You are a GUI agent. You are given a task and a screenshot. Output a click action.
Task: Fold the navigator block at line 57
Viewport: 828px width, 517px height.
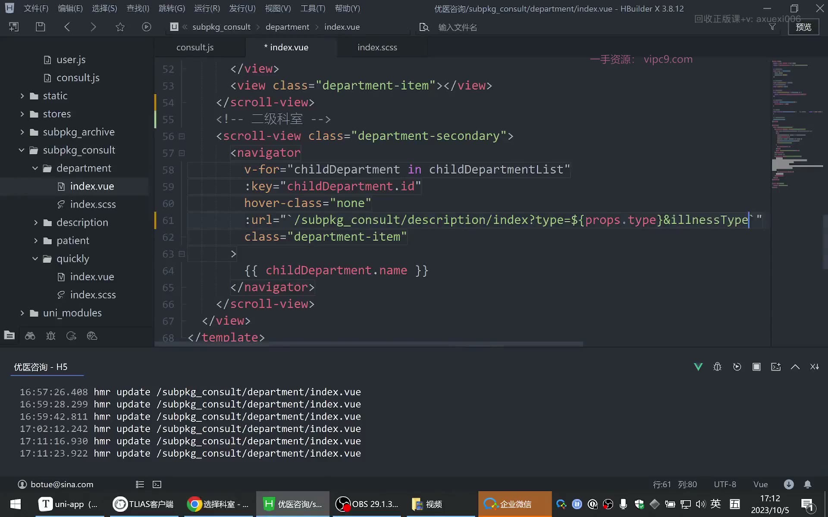click(x=182, y=153)
